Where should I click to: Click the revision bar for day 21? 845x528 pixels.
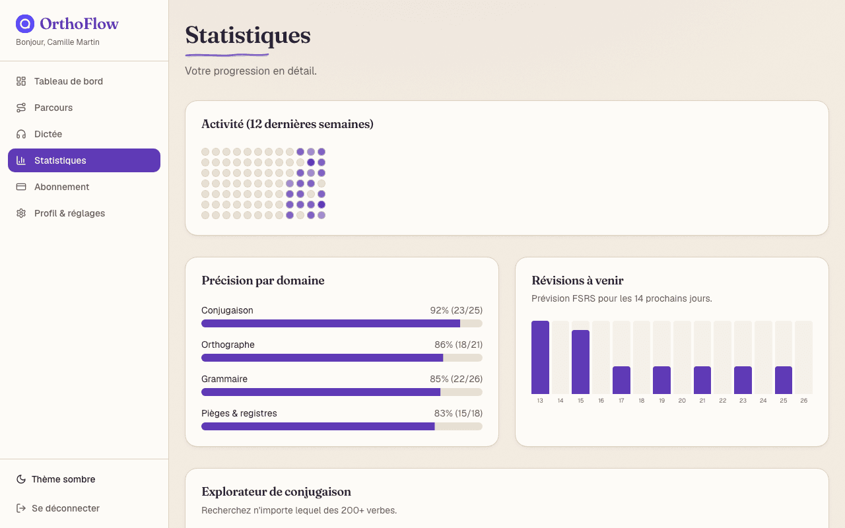pos(702,380)
